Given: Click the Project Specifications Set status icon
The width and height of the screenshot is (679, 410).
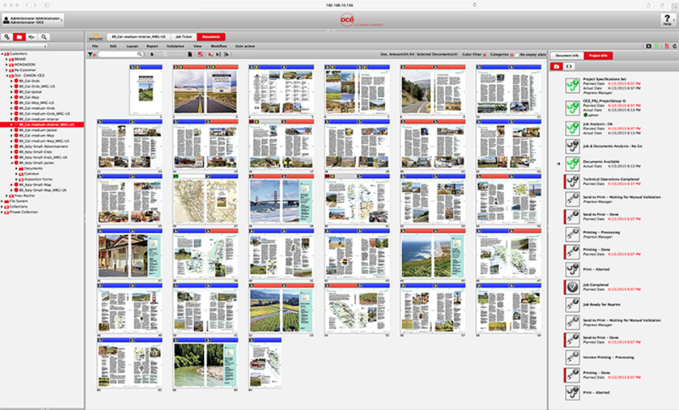Looking at the screenshot, I should tap(572, 85).
